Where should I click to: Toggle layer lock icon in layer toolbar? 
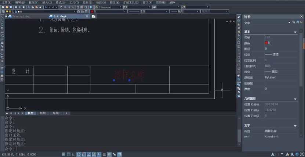tap(16, 11)
